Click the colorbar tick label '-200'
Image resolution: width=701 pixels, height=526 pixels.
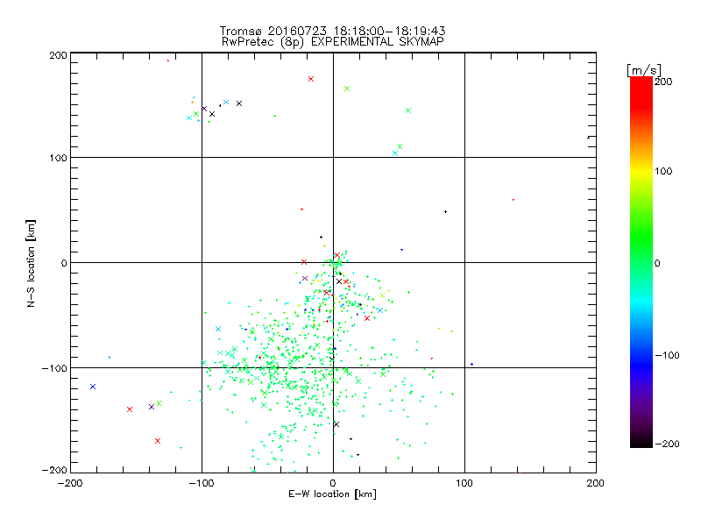pyautogui.click(x=667, y=444)
